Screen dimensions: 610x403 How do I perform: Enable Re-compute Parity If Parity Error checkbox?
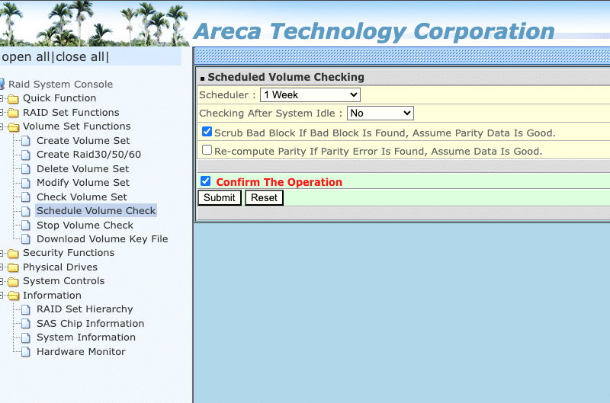pyautogui.click(x=207, y=150)
